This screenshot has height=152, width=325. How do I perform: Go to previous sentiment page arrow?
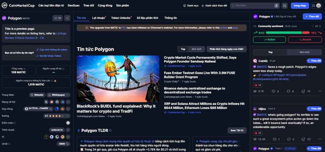pos(313,26)
